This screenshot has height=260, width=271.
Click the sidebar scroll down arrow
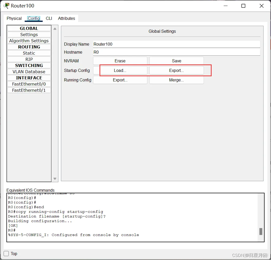pos(55,179)
